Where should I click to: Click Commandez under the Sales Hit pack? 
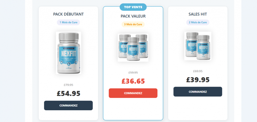(198, 92)
